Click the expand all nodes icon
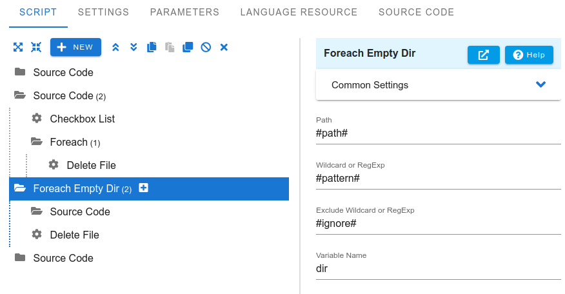565x294 pixels. 18,47
